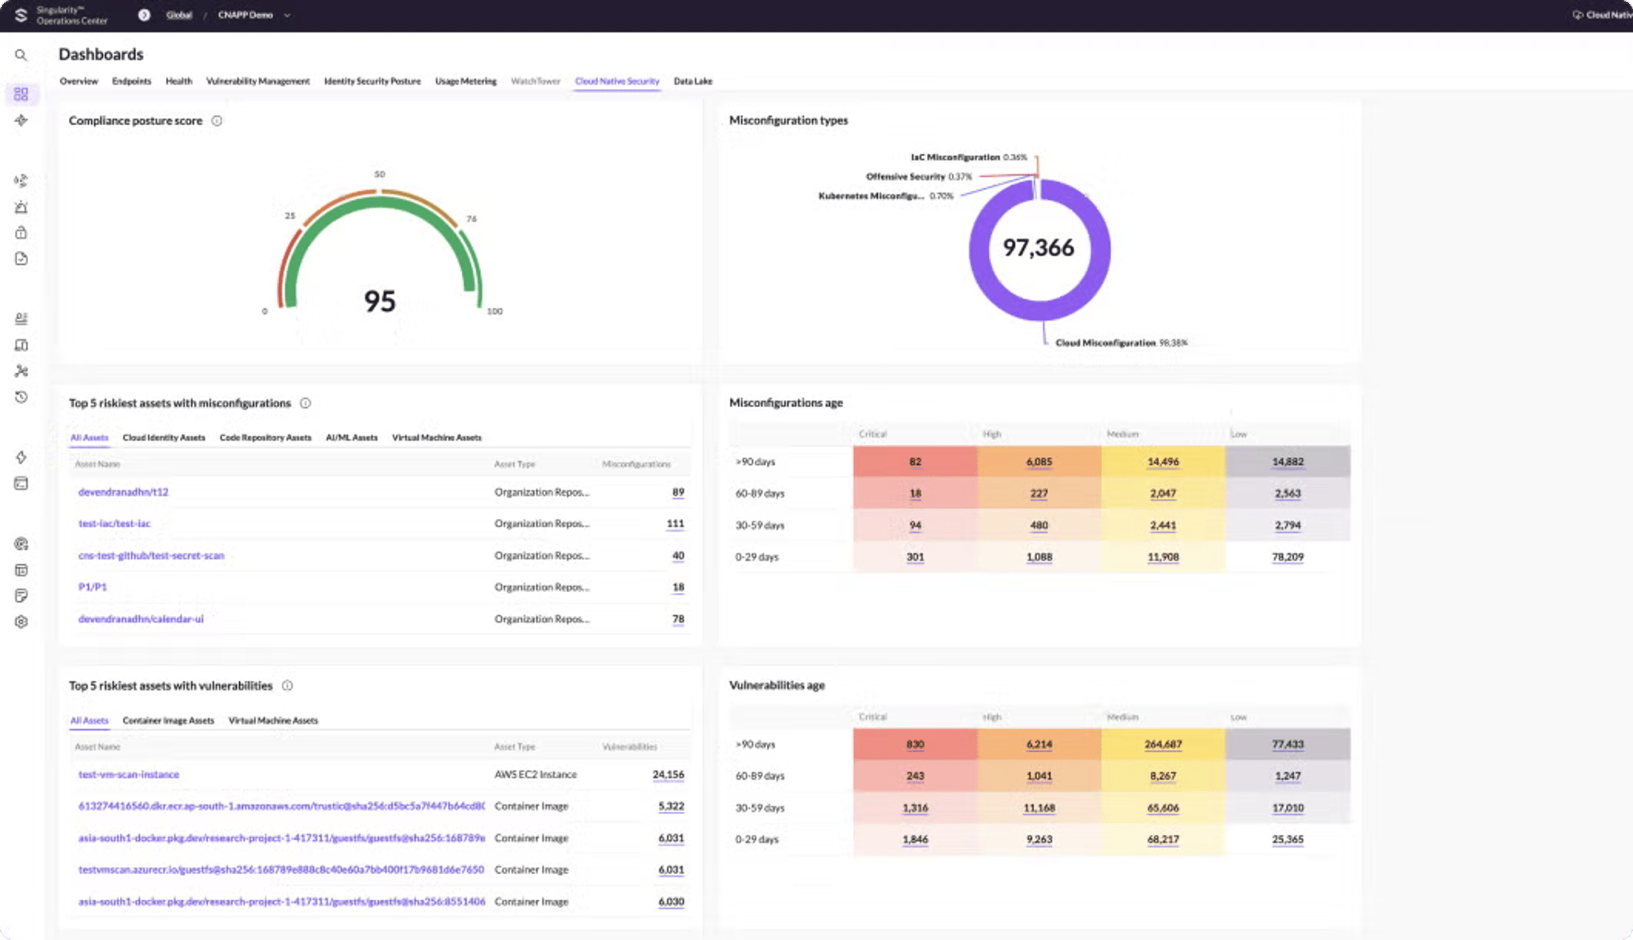Click the info icon beside Compliance posture score
The image size is (1633, 940).
217,120
